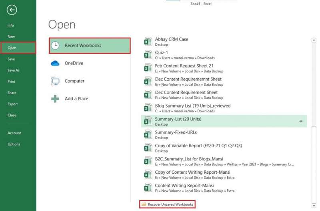Open Summary-Fixed-URLs workbook
This screenshot has width=320, height=211.
(x=224, y=135)
